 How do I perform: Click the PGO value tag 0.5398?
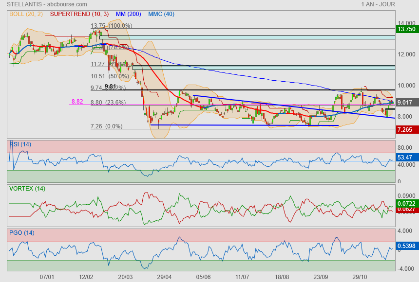(x=406, y=246)
